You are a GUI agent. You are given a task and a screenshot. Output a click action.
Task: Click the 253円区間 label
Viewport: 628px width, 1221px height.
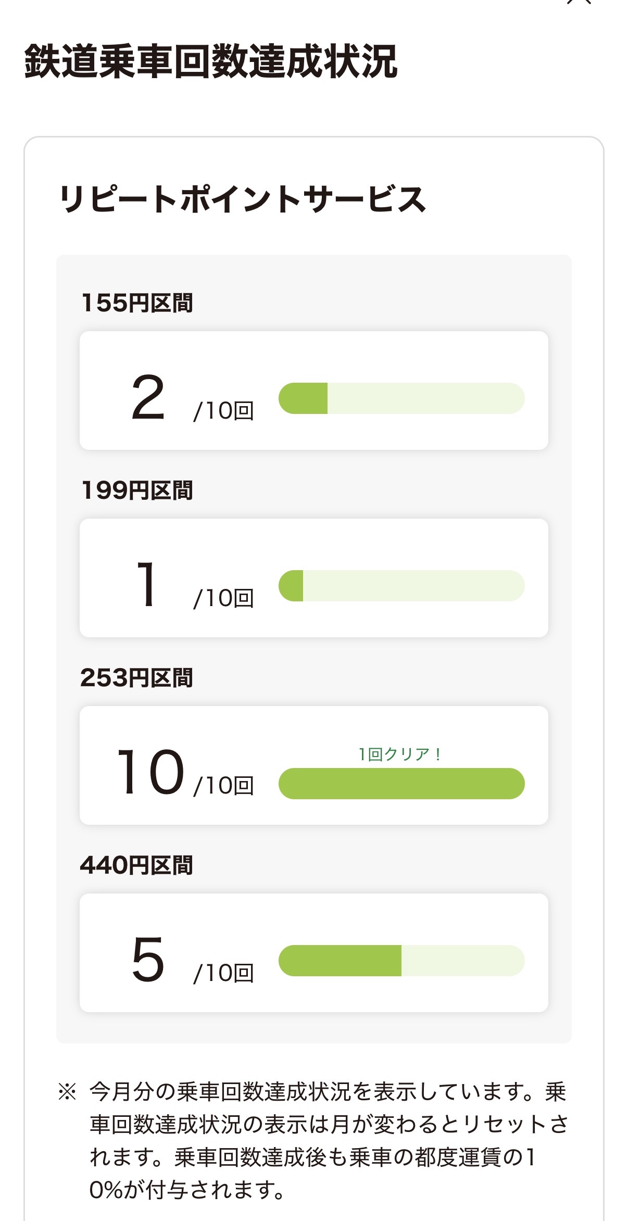point(136,677)
